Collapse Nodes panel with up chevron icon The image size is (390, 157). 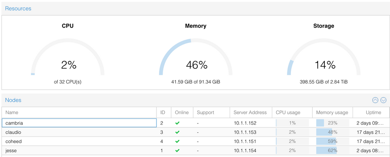pyautogui.click(x=375, y=100)
